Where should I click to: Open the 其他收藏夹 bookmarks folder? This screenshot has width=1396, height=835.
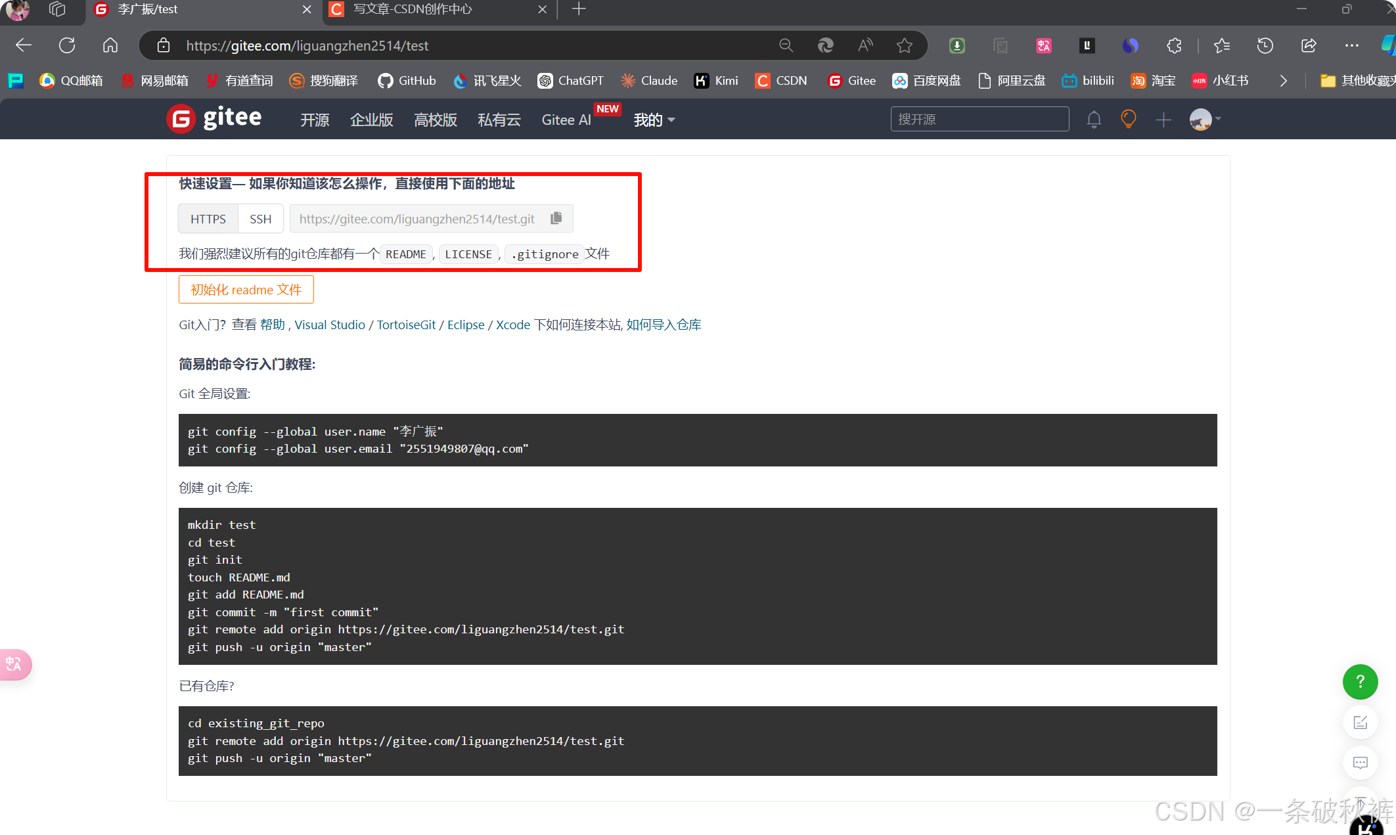(x=1357, y=81)
